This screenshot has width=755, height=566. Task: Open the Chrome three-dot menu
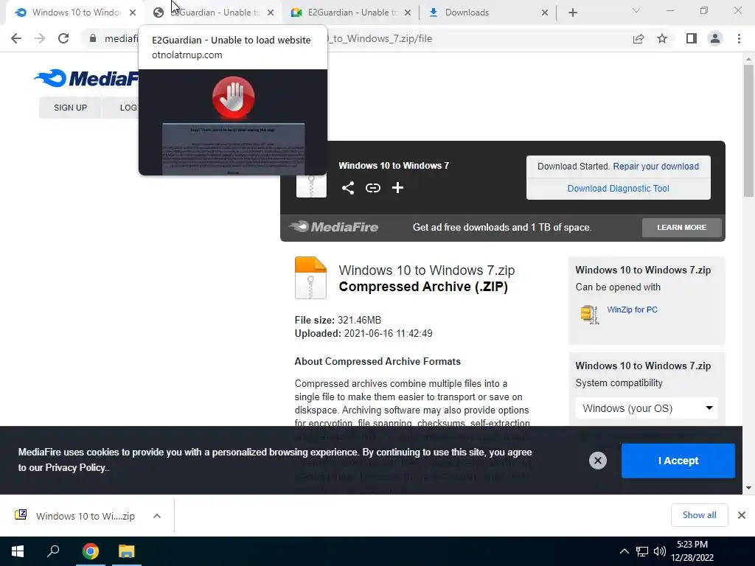coord(739,38)
